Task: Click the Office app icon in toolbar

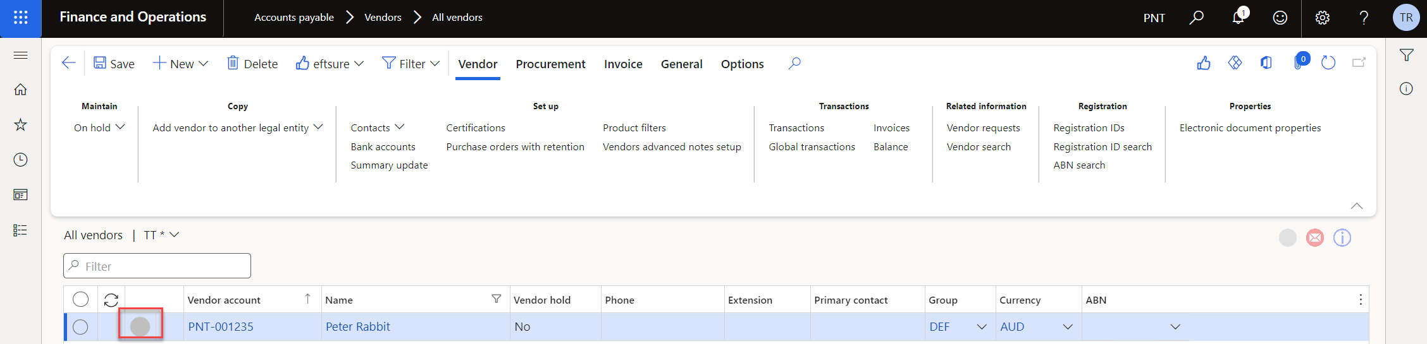Action: pos(1266,63)
